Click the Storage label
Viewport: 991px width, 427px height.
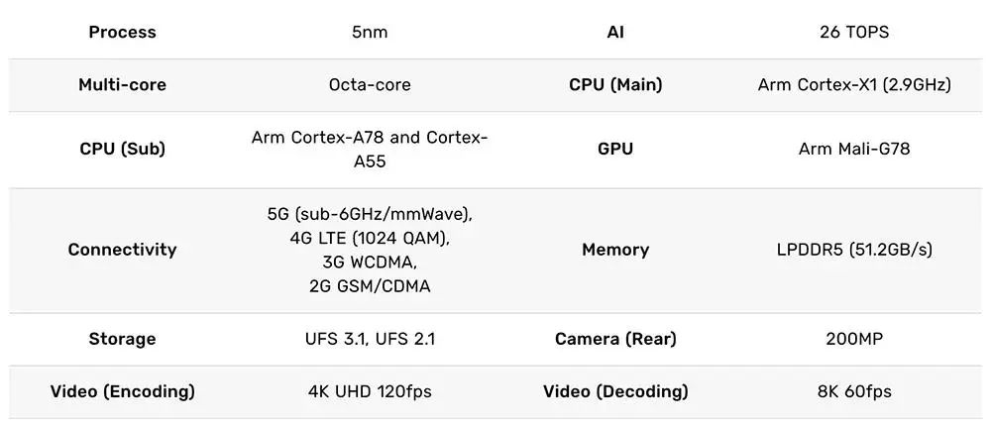pyautogui.click(x=122, y=339)
